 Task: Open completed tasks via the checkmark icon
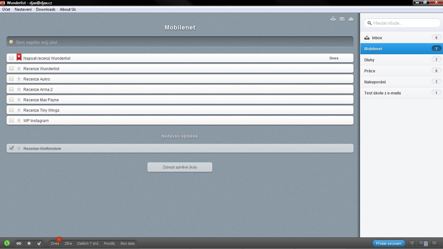pos(39,243)
